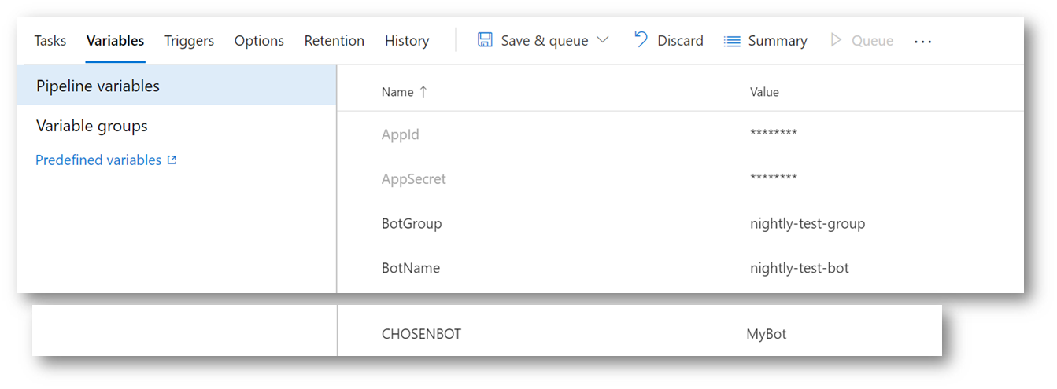Open the Options tab

click(259, 41)
